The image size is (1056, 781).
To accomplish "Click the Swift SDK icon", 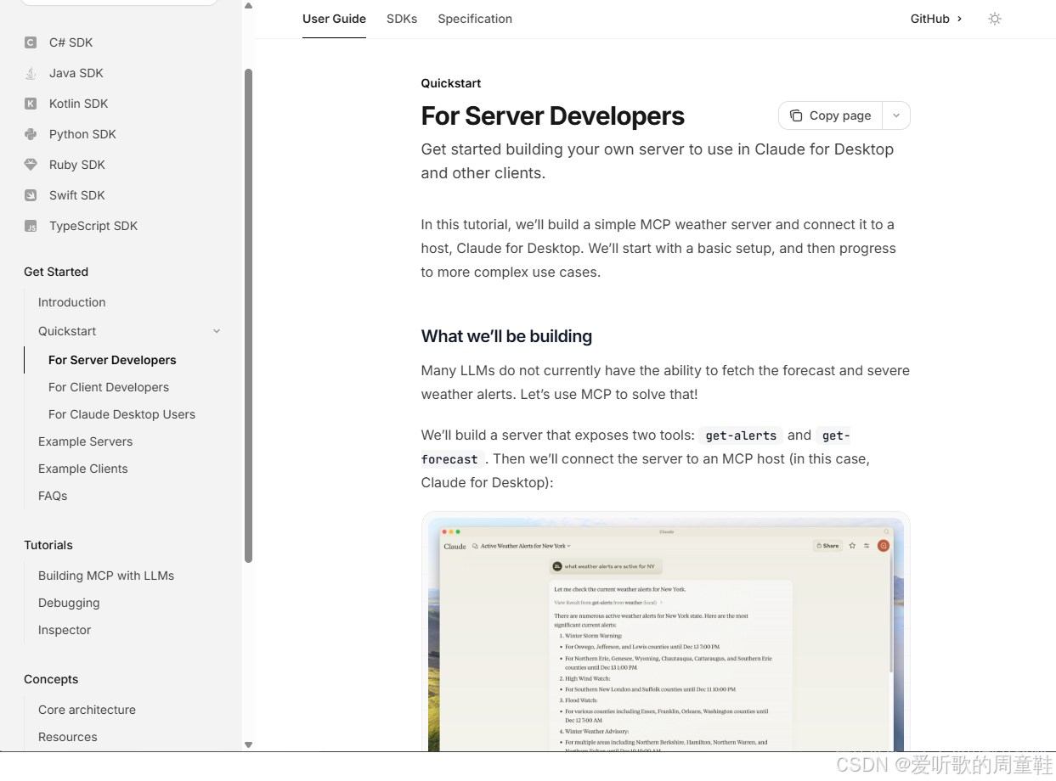I will point(31,195).
